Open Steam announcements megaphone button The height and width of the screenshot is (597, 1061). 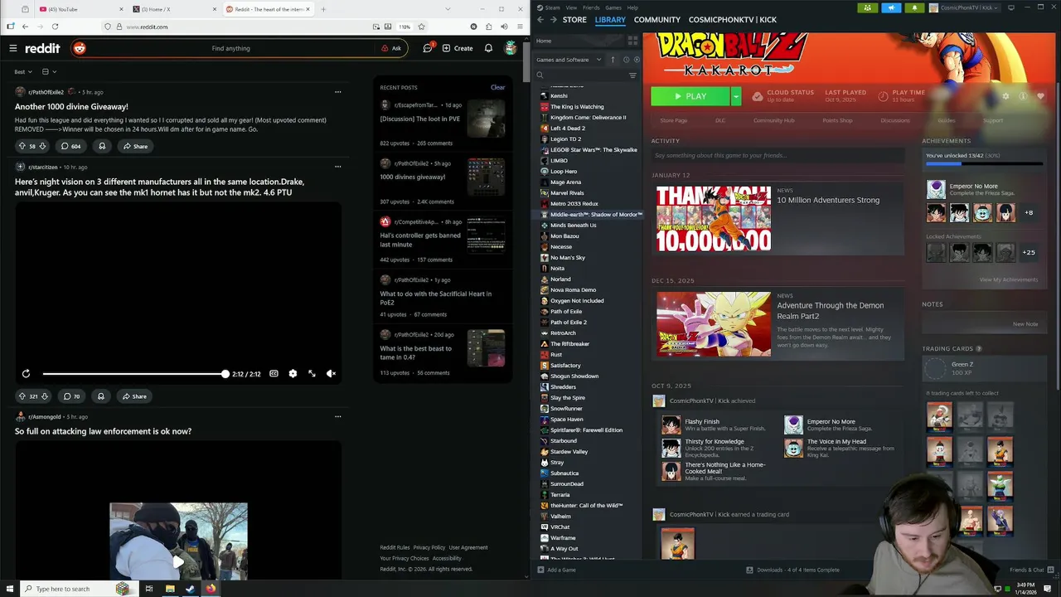891,7
